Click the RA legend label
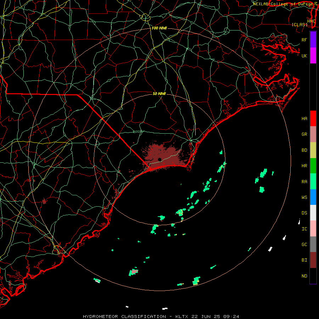 304,182
